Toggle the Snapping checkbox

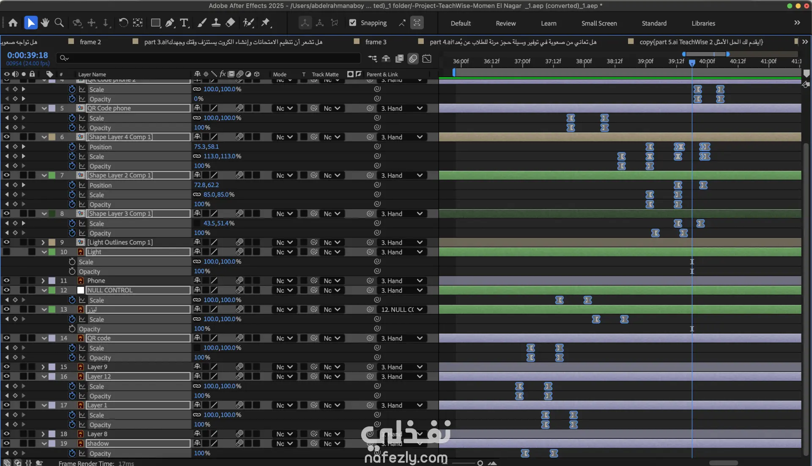pyautogui.click(x=353, y=23)
